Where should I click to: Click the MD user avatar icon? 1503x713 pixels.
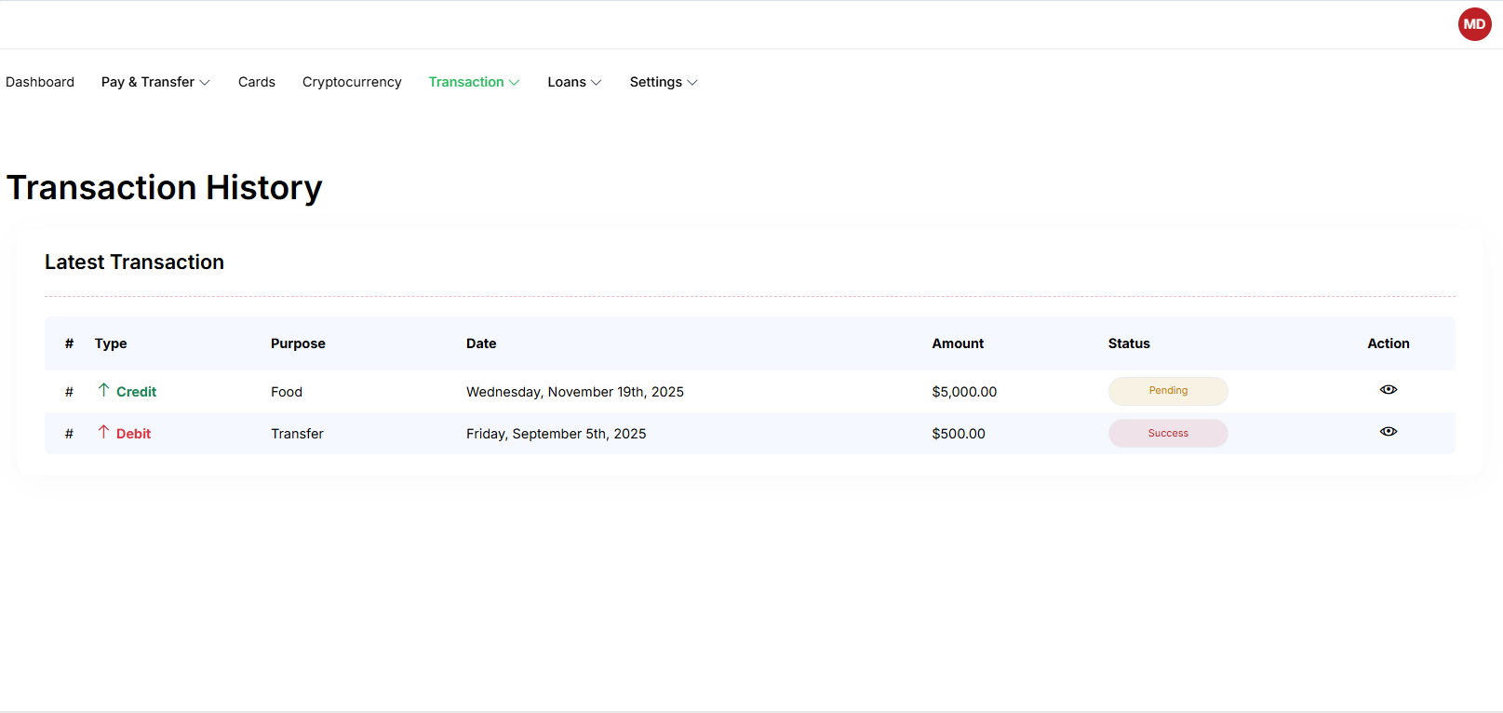pyautogui.click(x=1474, y=24)
